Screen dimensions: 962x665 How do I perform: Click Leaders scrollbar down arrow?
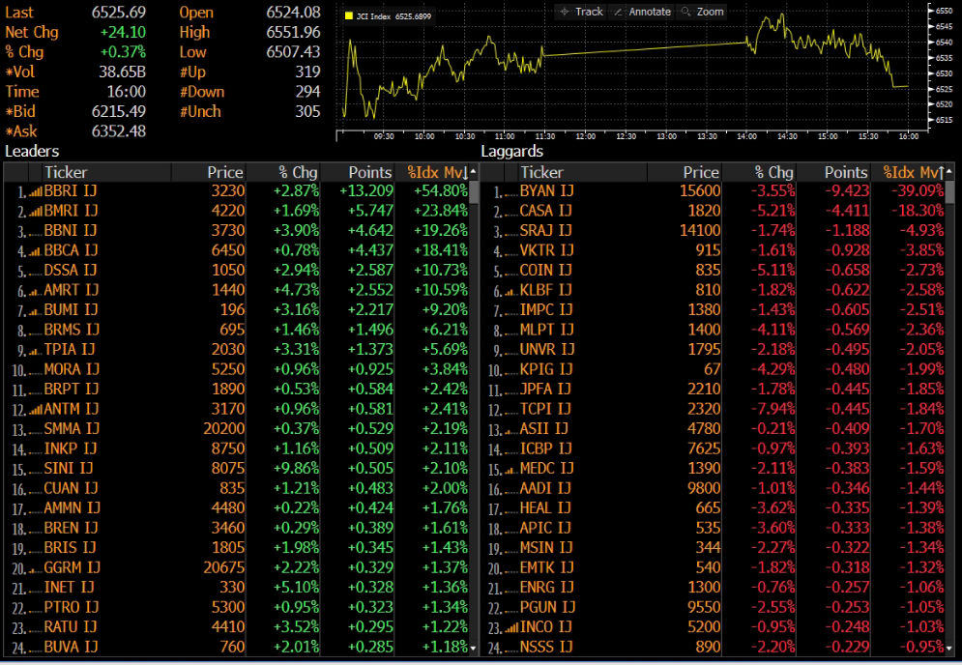(473, 648)
